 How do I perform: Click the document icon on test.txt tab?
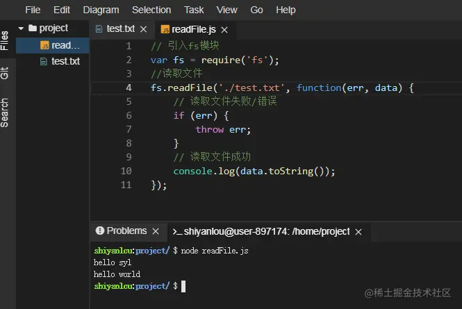click(99, 29)
